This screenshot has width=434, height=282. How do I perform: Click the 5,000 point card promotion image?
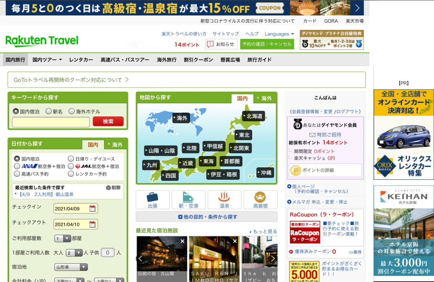(304, 271)
